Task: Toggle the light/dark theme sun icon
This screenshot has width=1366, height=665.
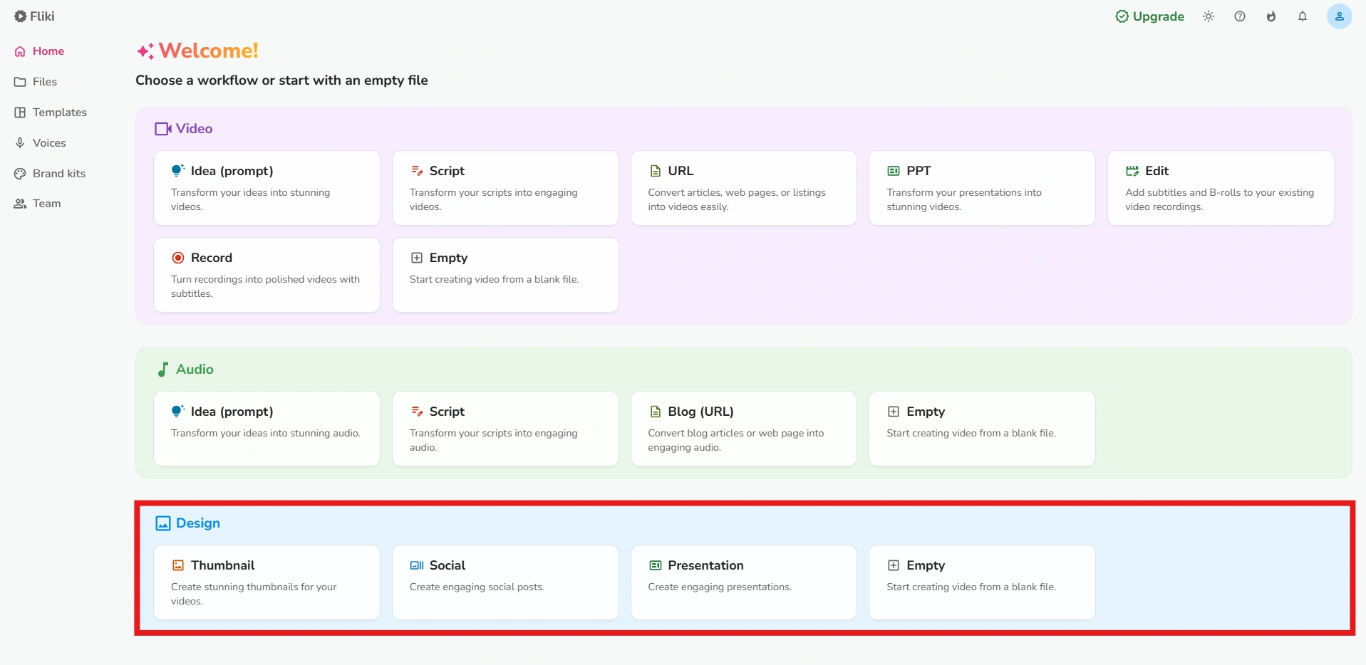Action: coord(1209,16)
